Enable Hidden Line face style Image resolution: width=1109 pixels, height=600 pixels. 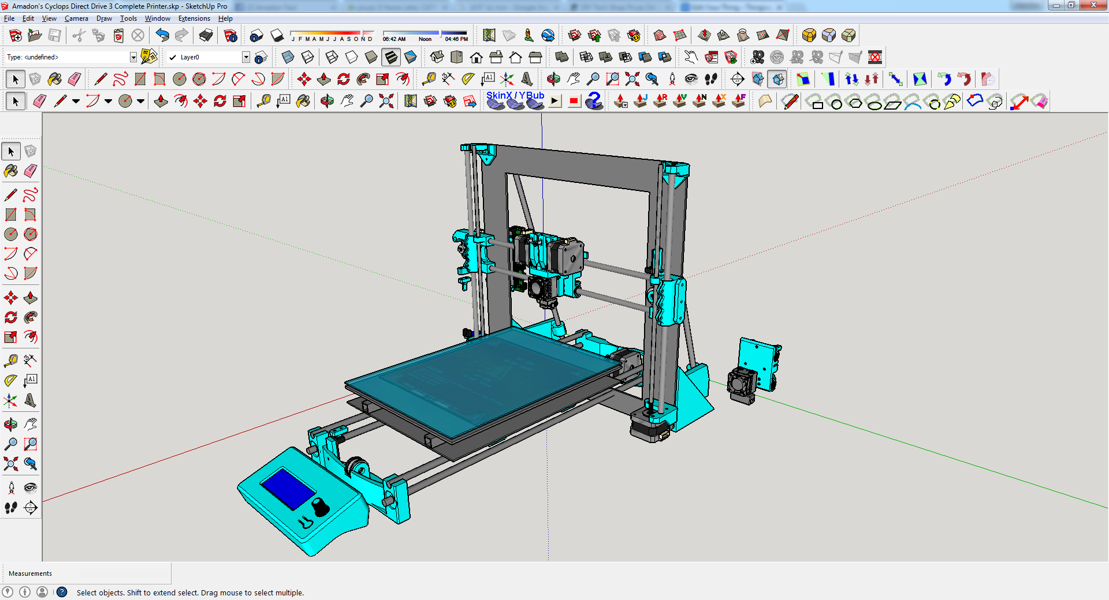352,57
